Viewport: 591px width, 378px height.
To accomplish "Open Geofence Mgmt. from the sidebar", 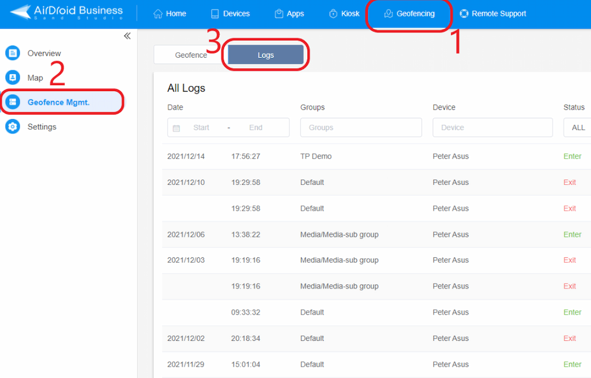I will click(58, 102).
